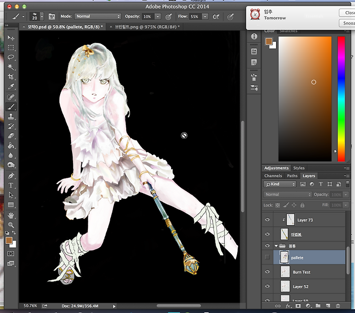Reset default foreground and background colors

point(7,233)
